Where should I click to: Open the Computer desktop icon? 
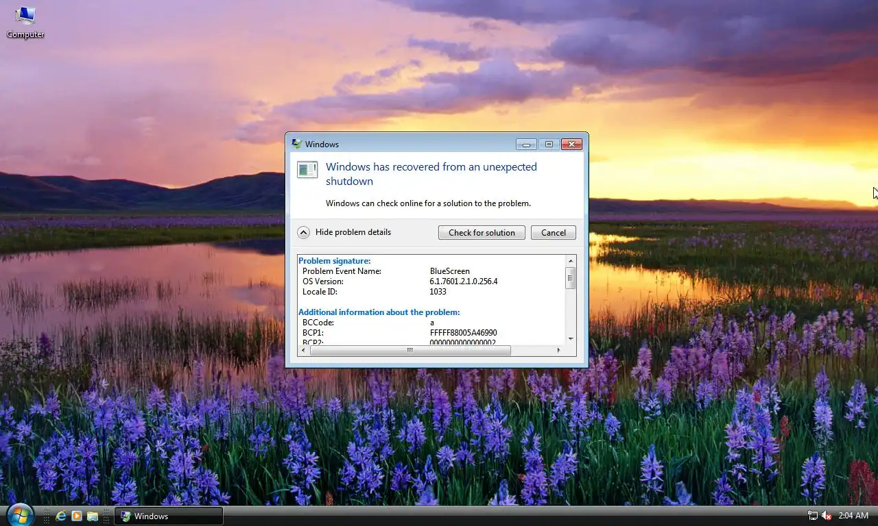pyautogui.click(x=25, y=21)
